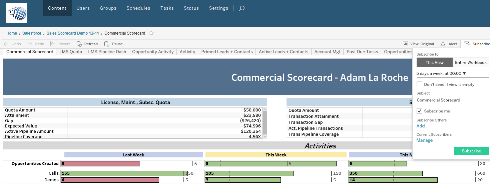Open Alerts via the bell icon
Image resolution: width=490 pixels, height=192 pixels.
point(449,44)
